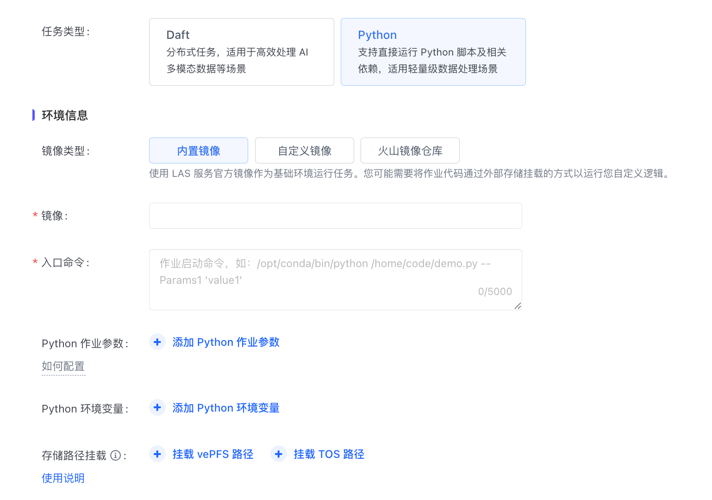Screen dimensions: 712x500
Task: Click the 入口命令 textarea resize handle
Action: point(518,306)
